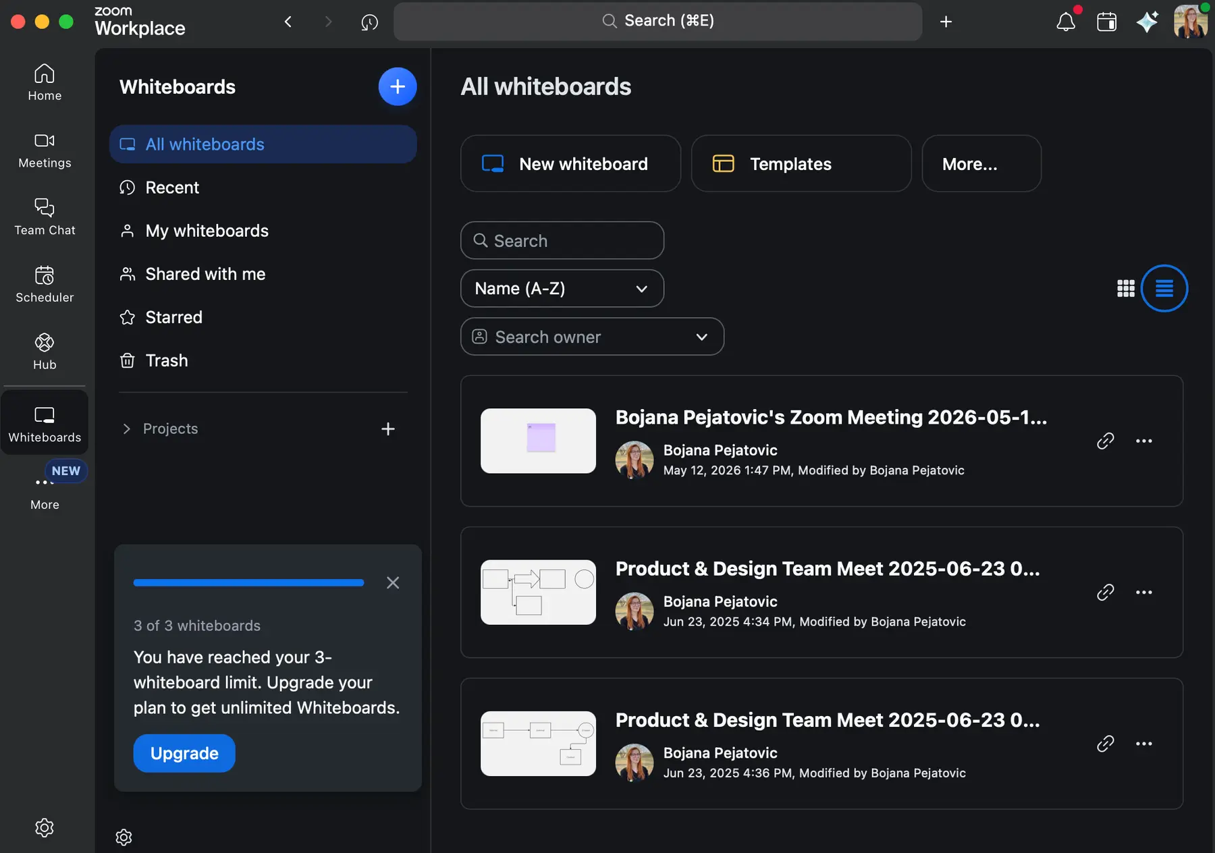Select Shared with me
This screenshot has width=1215, height=853.
tap(263, 273)
